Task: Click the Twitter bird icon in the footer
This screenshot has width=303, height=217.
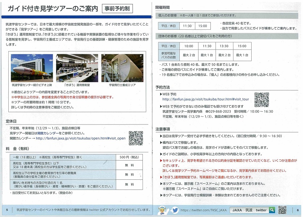Action: (175, 210)
